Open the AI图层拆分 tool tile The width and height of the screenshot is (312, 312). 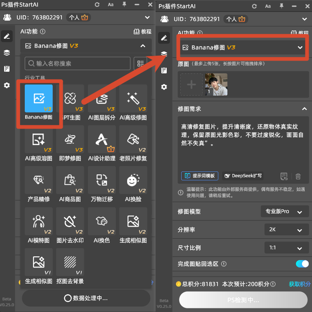(102, 99)
